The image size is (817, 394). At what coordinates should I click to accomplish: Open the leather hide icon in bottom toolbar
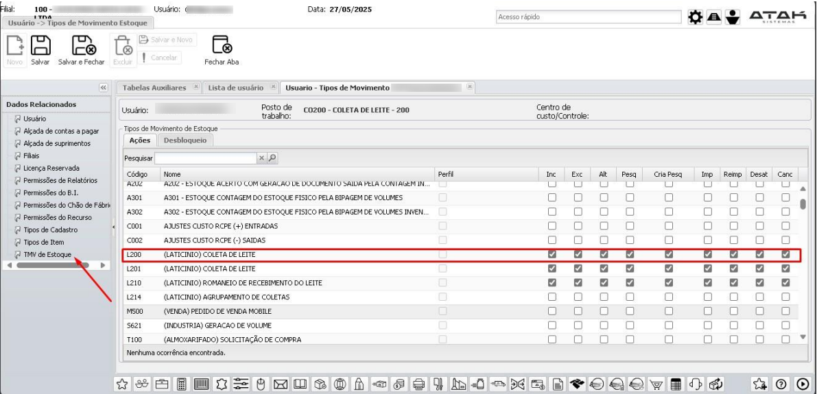pos(222,384)
